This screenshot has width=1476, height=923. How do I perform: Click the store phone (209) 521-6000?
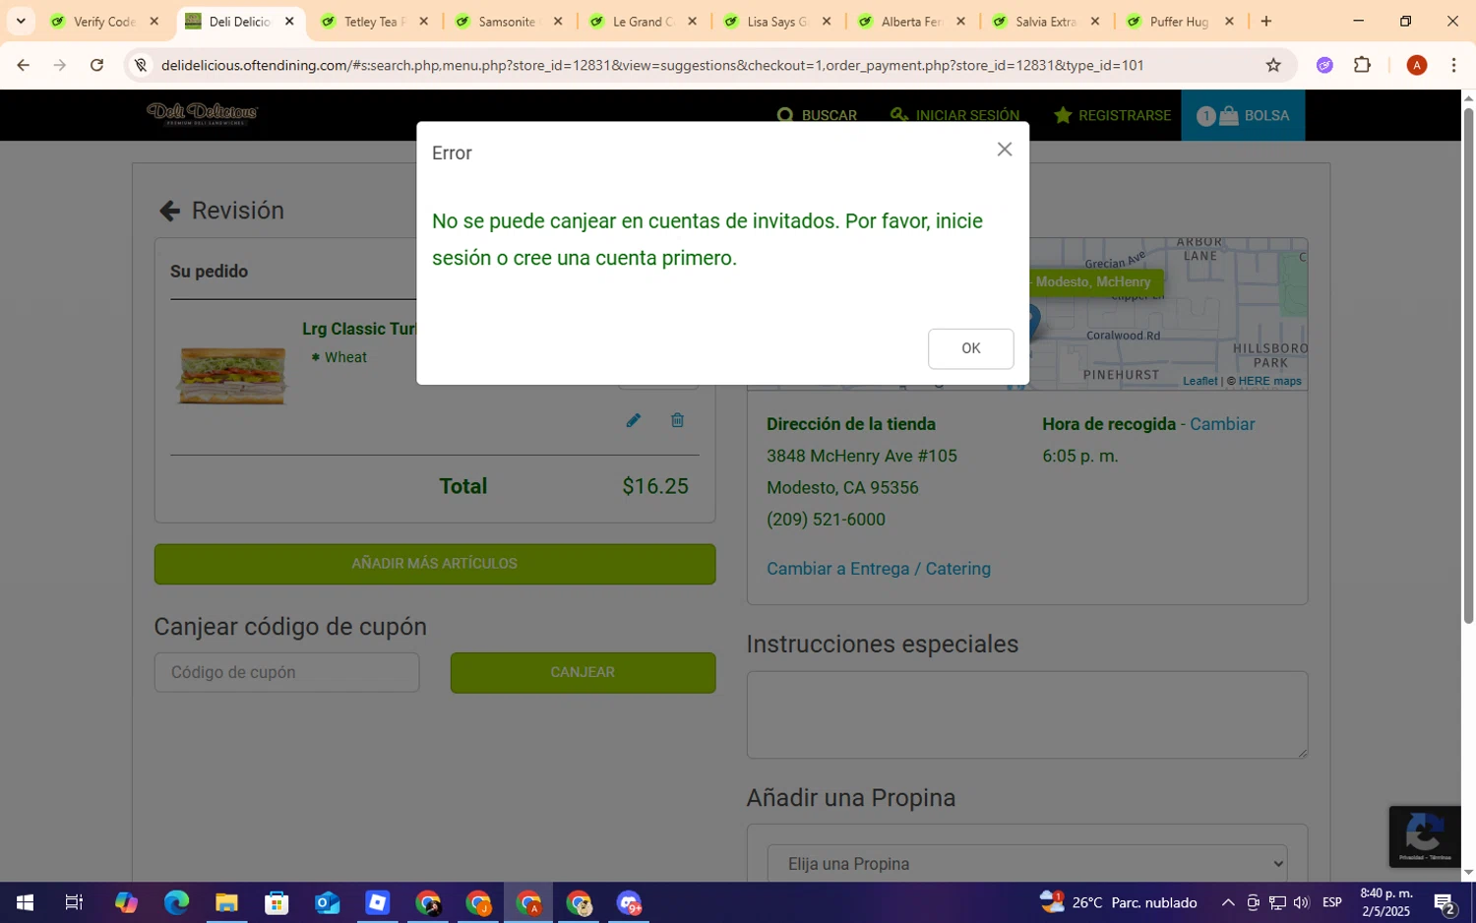point(826,520)
